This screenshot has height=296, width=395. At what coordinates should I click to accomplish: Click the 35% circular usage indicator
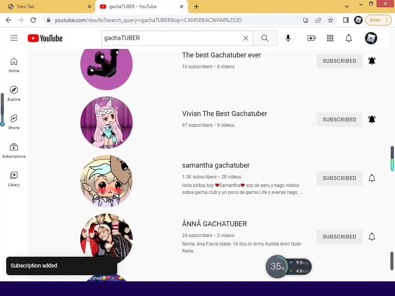pyautogui.click(x=277, y=267)
